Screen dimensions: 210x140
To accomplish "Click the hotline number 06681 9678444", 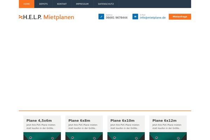I will click(117, 18).
